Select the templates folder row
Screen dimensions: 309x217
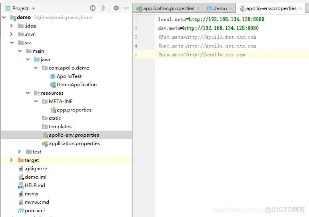[x=67, y=127]
